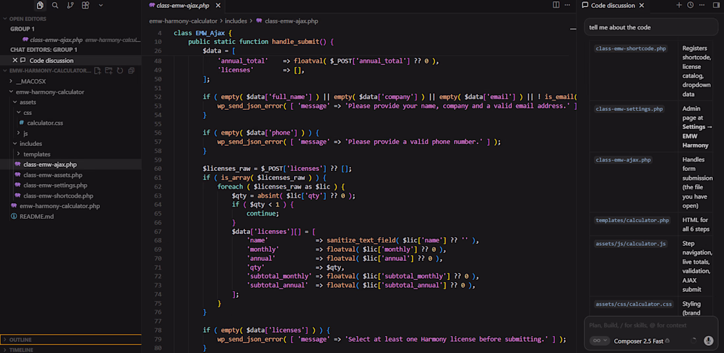
Task: Click line number 60 in gutter
Action: coord(158,169)
